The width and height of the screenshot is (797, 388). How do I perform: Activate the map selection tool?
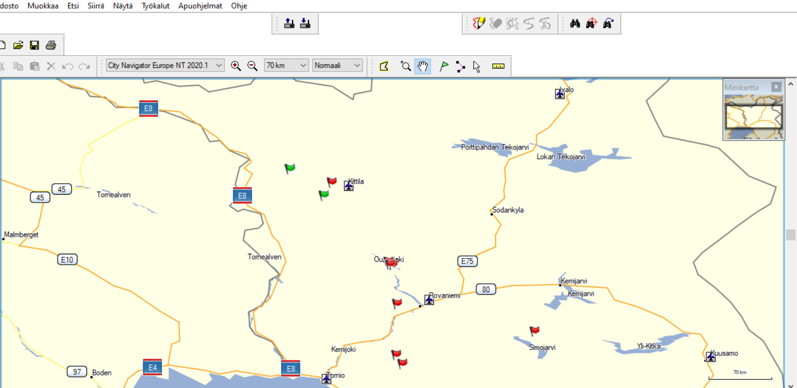384,66
